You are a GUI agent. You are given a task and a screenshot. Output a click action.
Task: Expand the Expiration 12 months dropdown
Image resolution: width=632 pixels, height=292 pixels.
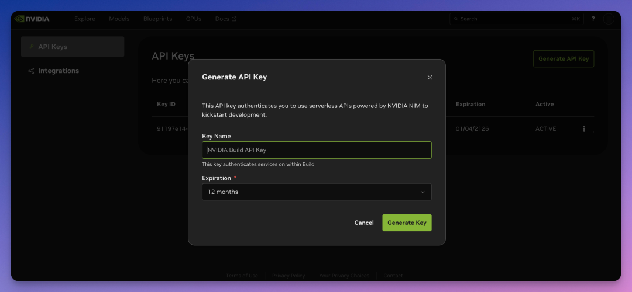(x=316, y=192)
